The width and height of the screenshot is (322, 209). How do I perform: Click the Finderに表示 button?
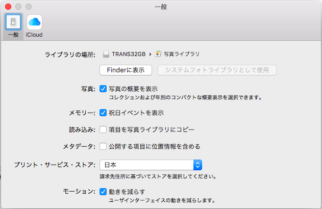click(126, 70)
